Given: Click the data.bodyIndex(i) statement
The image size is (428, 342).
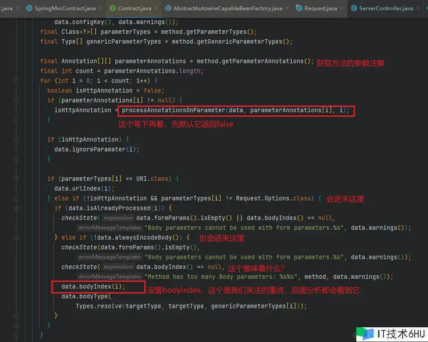Looking at the screenshot, I should [x=93, y=286].
